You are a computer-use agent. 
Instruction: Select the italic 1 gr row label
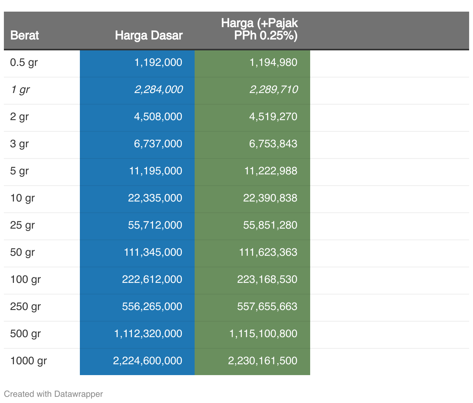20,90
